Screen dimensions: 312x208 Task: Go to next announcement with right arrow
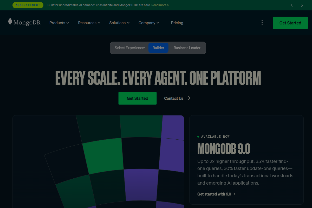[x=302, y=5]
